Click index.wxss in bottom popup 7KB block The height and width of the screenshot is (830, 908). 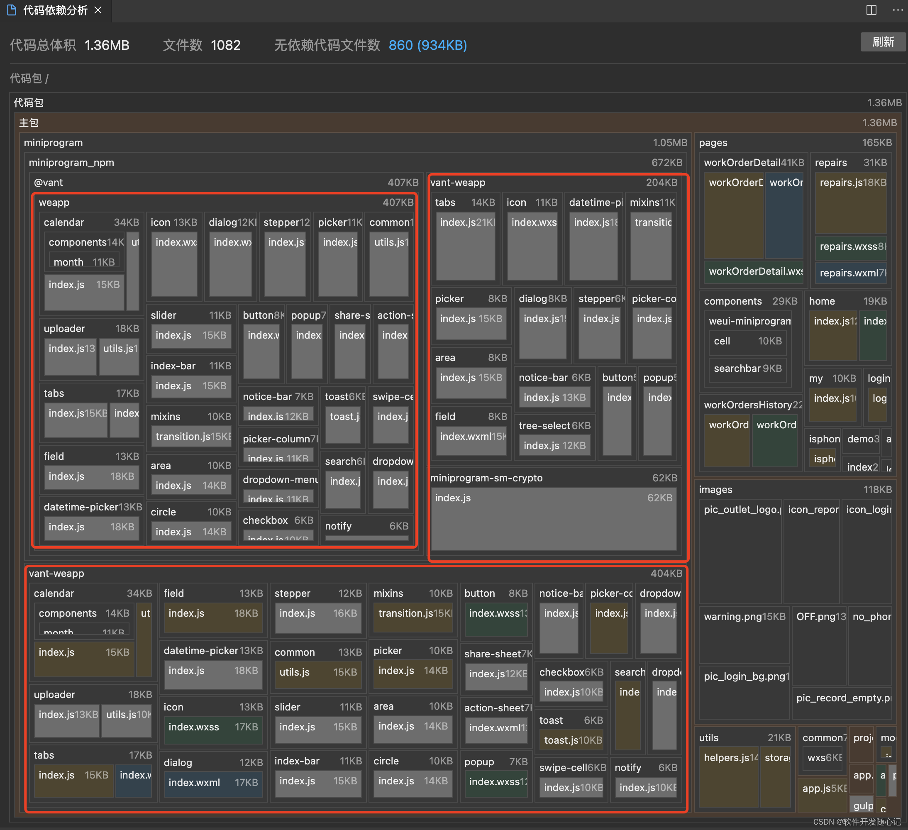coord(497,784)
